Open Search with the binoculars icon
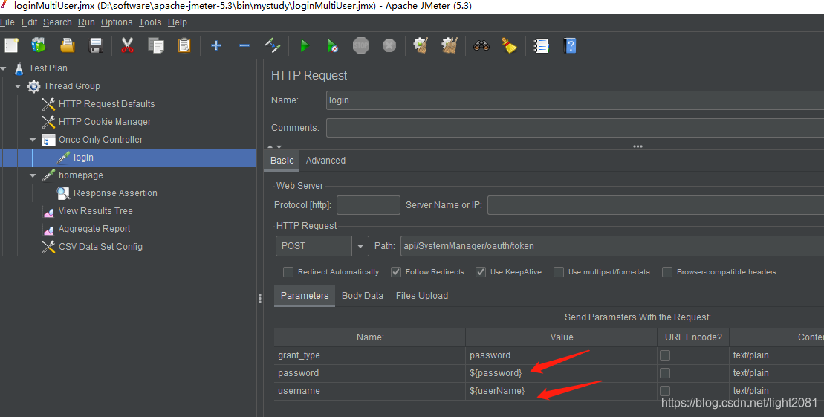The width and height of the screenshot is (824, 417). click(481, 45)
